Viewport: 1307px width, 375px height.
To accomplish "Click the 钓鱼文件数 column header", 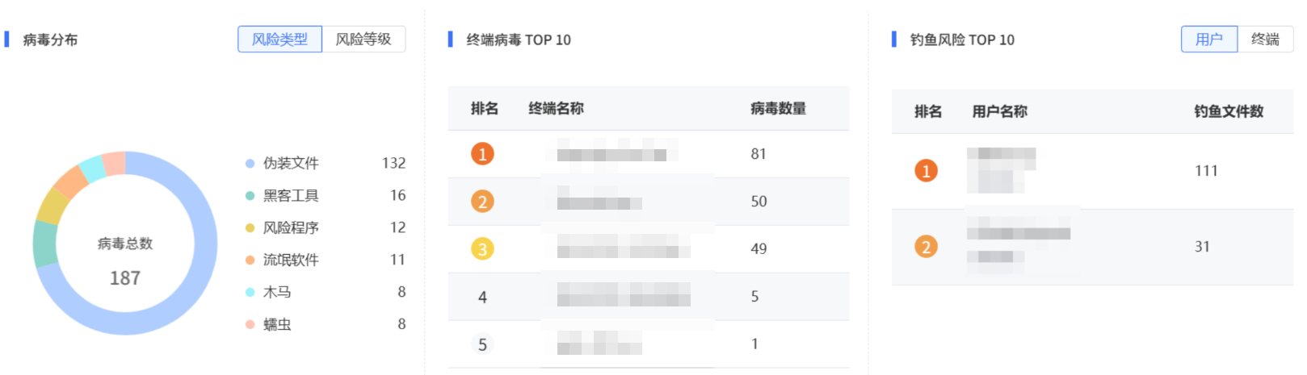I will tap(1229, 111).
